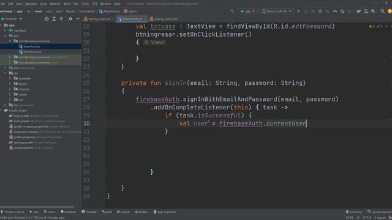Open the Profile app gauge icon
This screenshot has height=220, width=392.
pyautogui.click(x=335, y=11)
